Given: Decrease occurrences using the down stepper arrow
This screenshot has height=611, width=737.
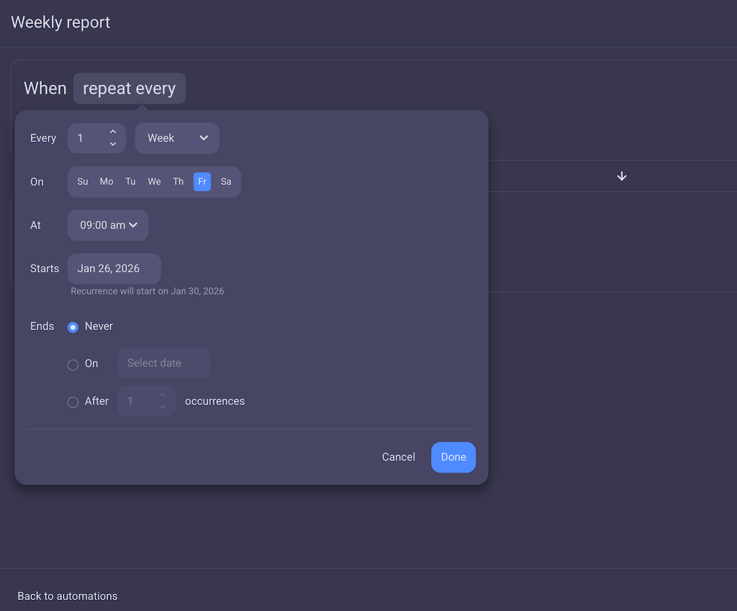Looking at the screenshot, I should pyautogui.click(x=163, y=407).
